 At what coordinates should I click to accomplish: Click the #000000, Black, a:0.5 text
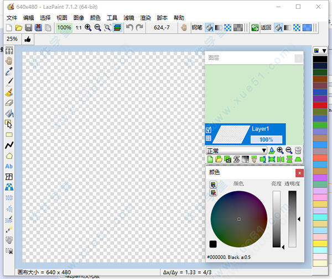coord(229,257)
